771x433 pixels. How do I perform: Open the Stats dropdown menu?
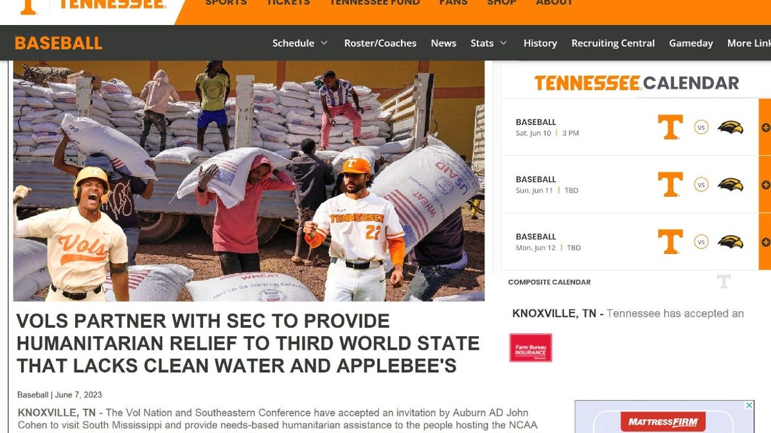489,43
